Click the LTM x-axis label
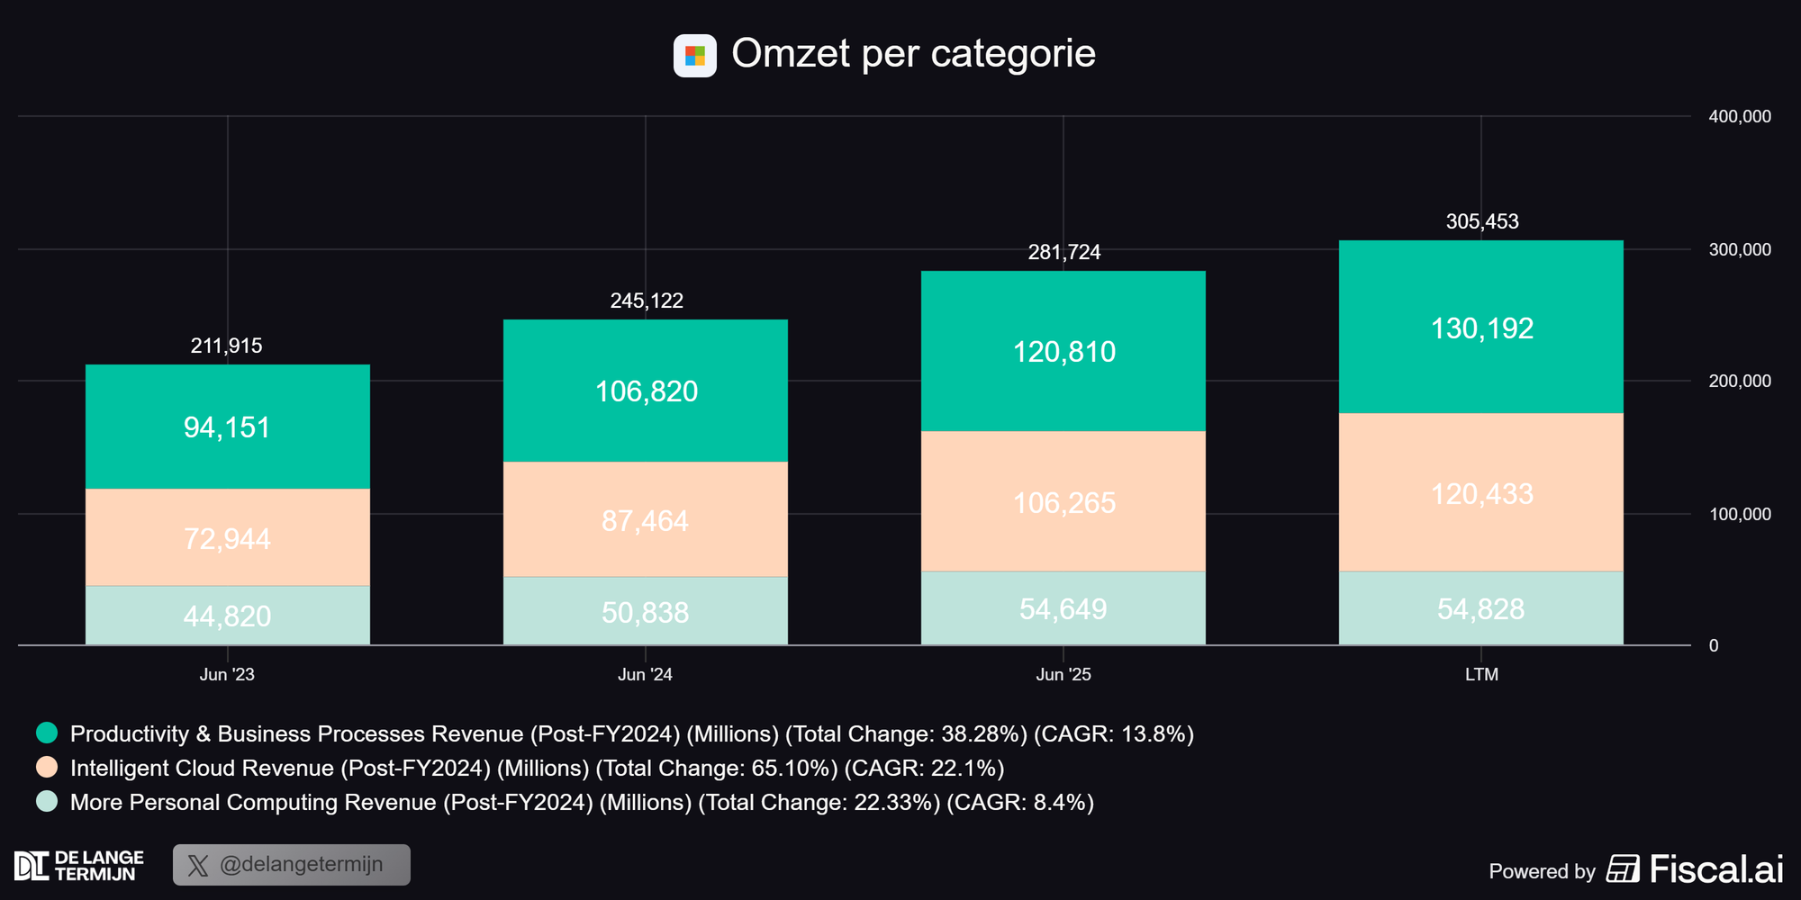The width and height of the screenshot is (1801, 900). [x=1481, y=674]
